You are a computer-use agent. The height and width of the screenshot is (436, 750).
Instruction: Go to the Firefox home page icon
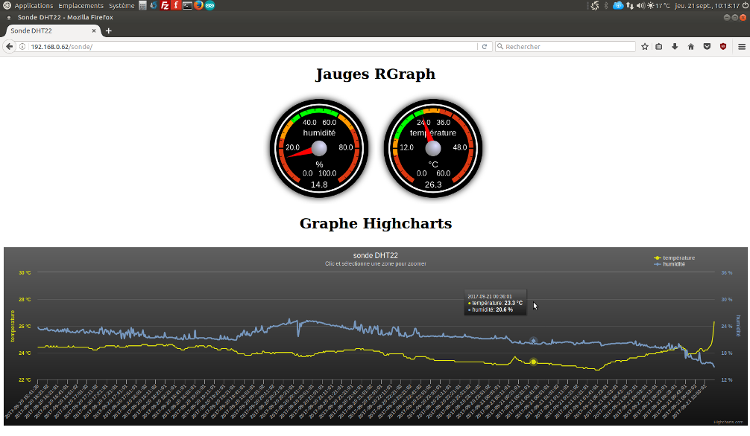(x=690, y=46)
